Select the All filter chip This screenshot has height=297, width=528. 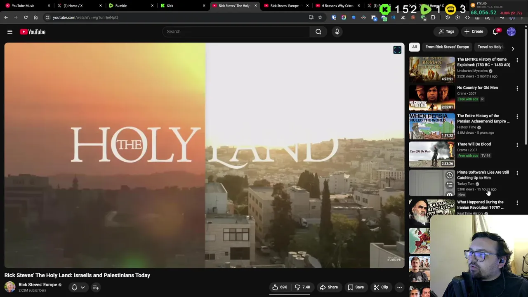coord(414,47)
